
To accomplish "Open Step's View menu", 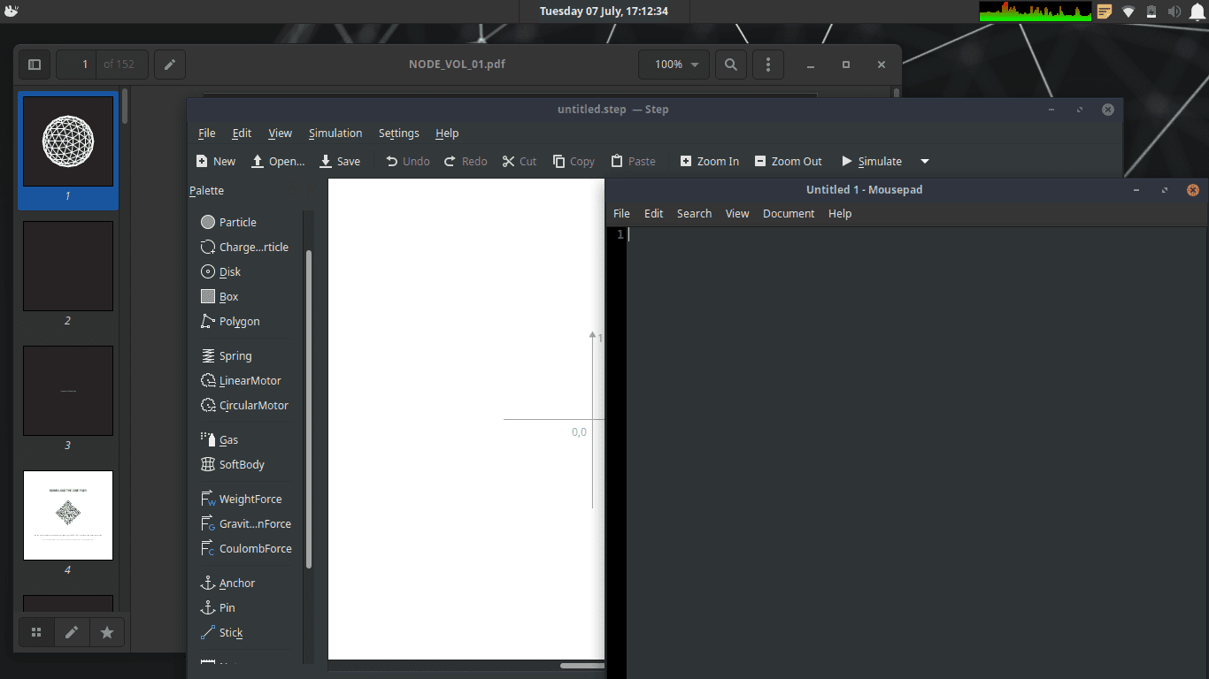I will click(280, 133).
